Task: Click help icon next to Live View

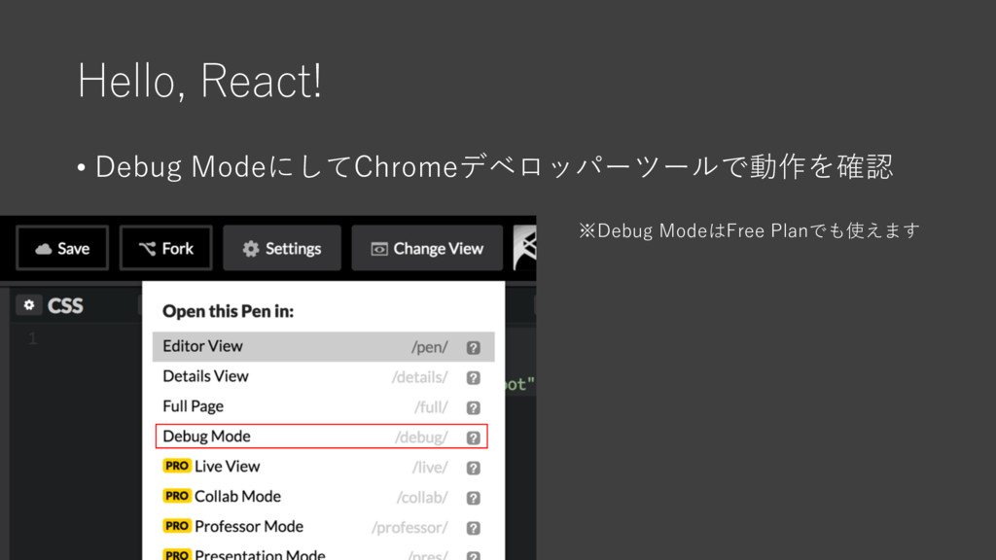Action: pyautogui.click(x=474, y=468)
